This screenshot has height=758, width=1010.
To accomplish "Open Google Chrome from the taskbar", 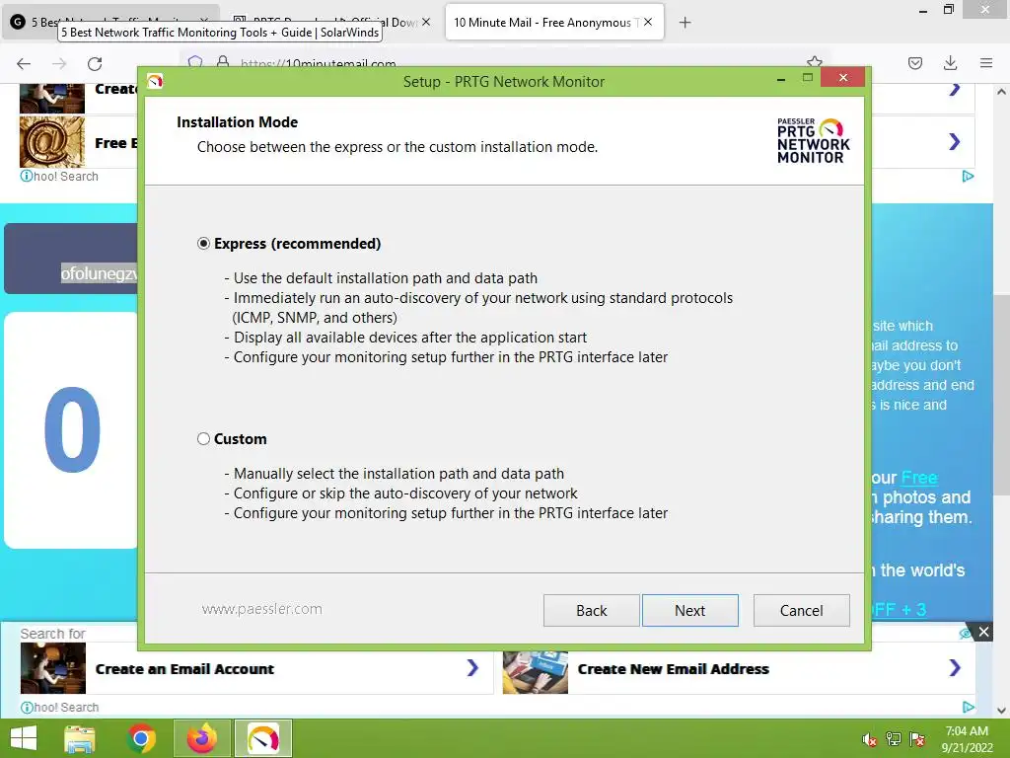I will [x=141, y=738].
